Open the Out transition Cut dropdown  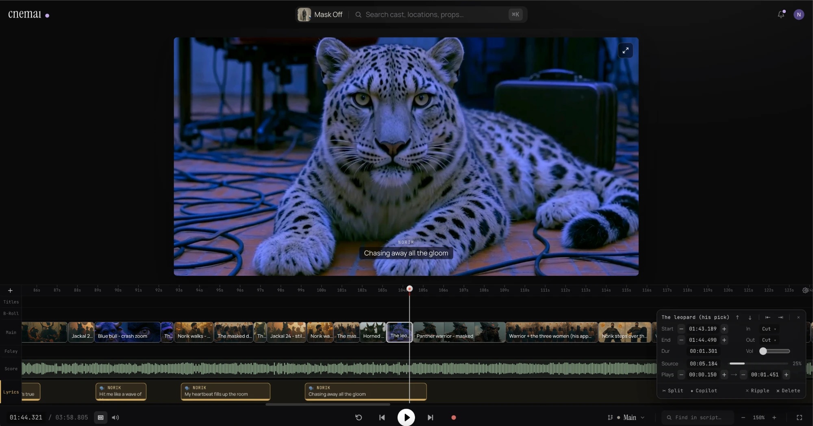click(769, 340)
